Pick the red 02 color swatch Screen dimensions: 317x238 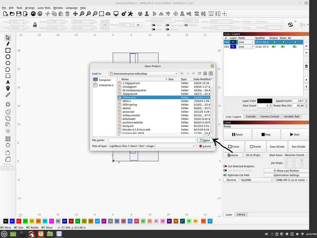tap(19, 221)
